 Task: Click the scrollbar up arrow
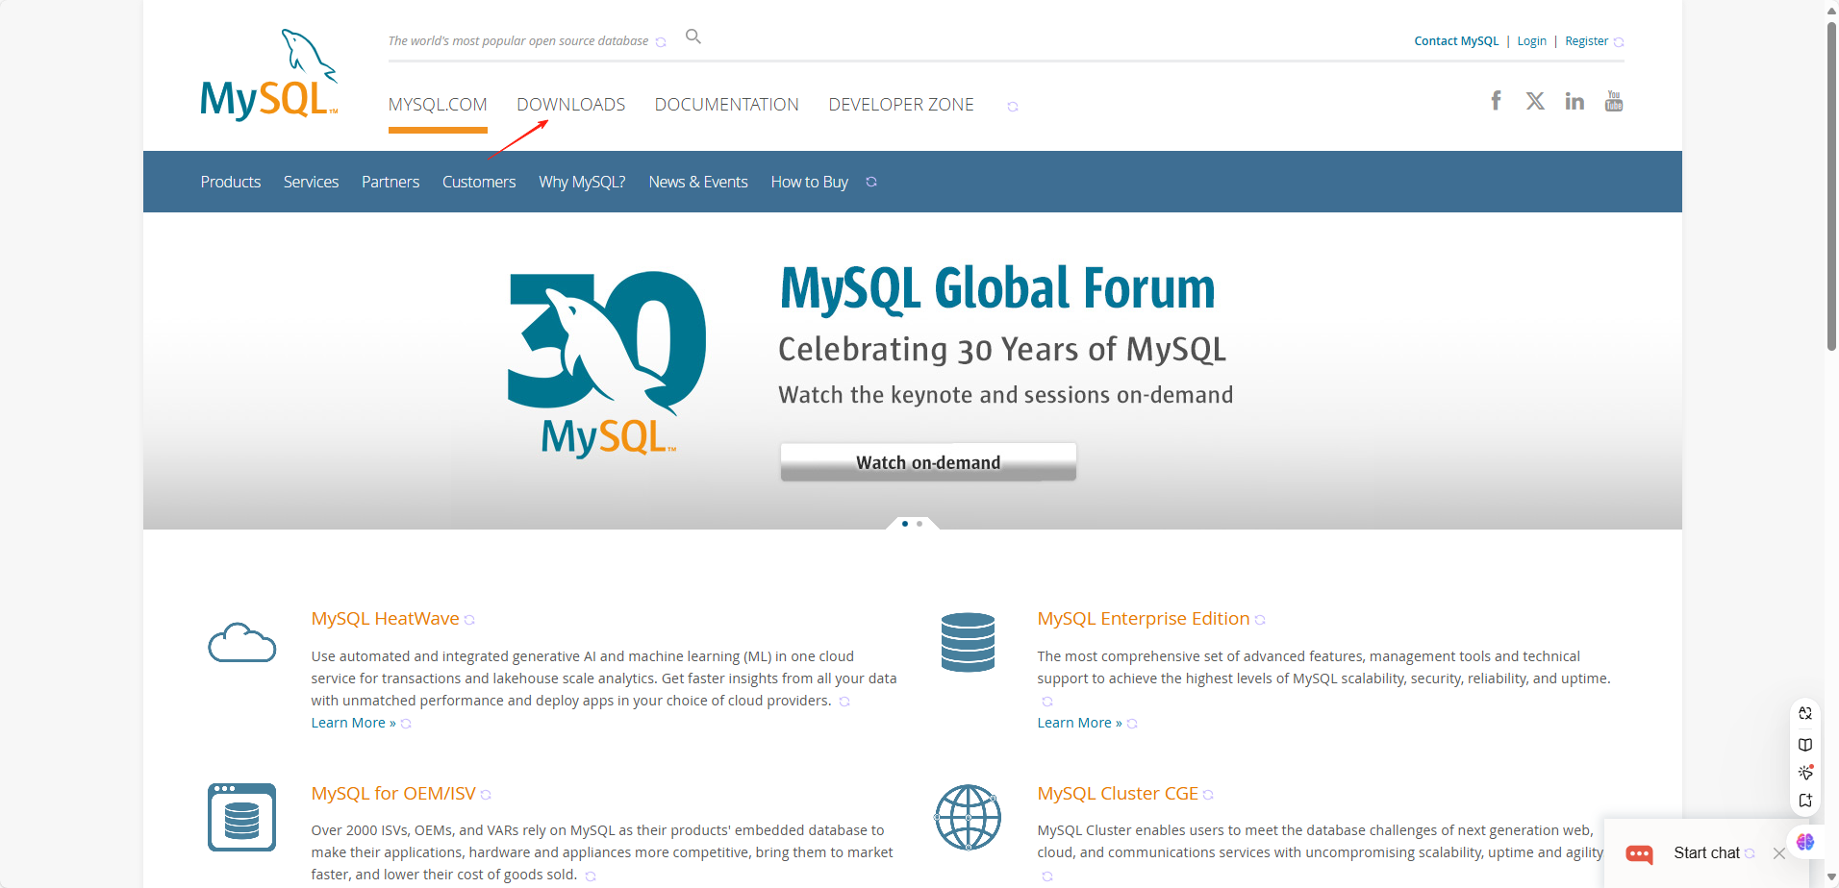1831,10
